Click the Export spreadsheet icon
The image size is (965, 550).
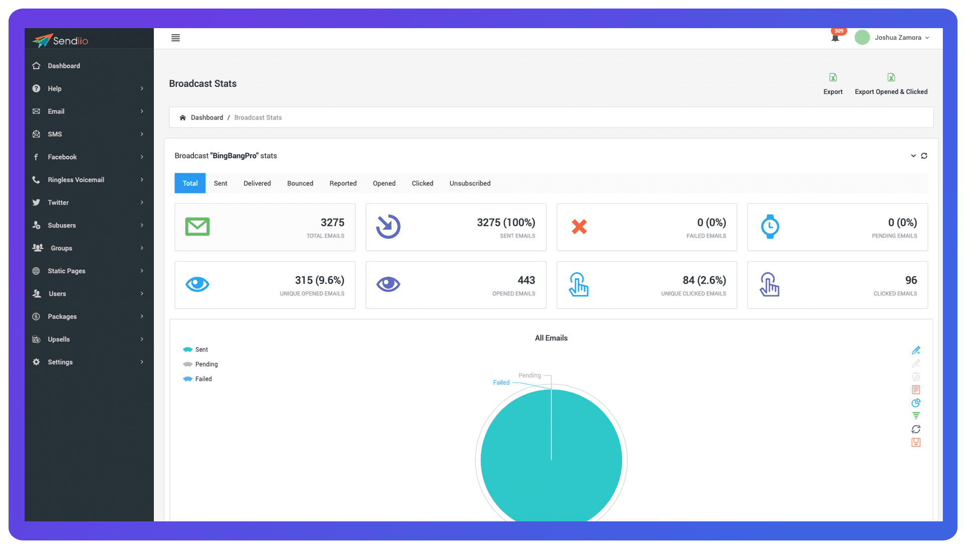(x=833, y=77)
